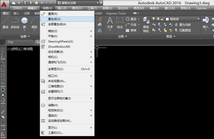Select the 圆 circle tool
The width and height of the screenshot is (214, 139).
pos(25,23)
